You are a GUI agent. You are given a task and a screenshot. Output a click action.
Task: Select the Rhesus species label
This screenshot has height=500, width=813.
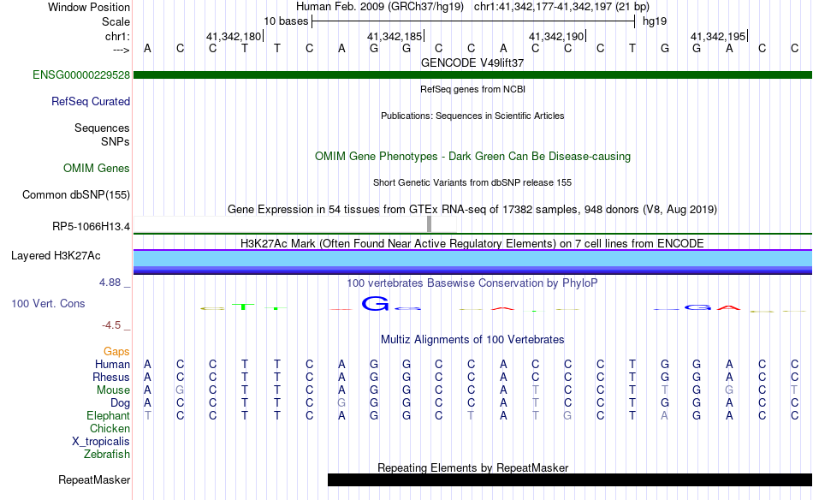click(111, 377)
